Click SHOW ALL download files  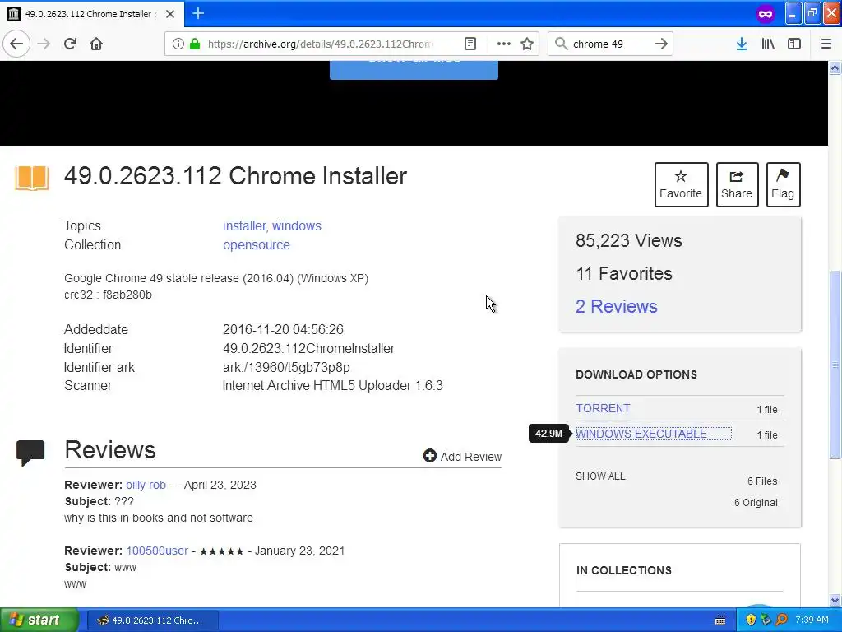point(600,476)
